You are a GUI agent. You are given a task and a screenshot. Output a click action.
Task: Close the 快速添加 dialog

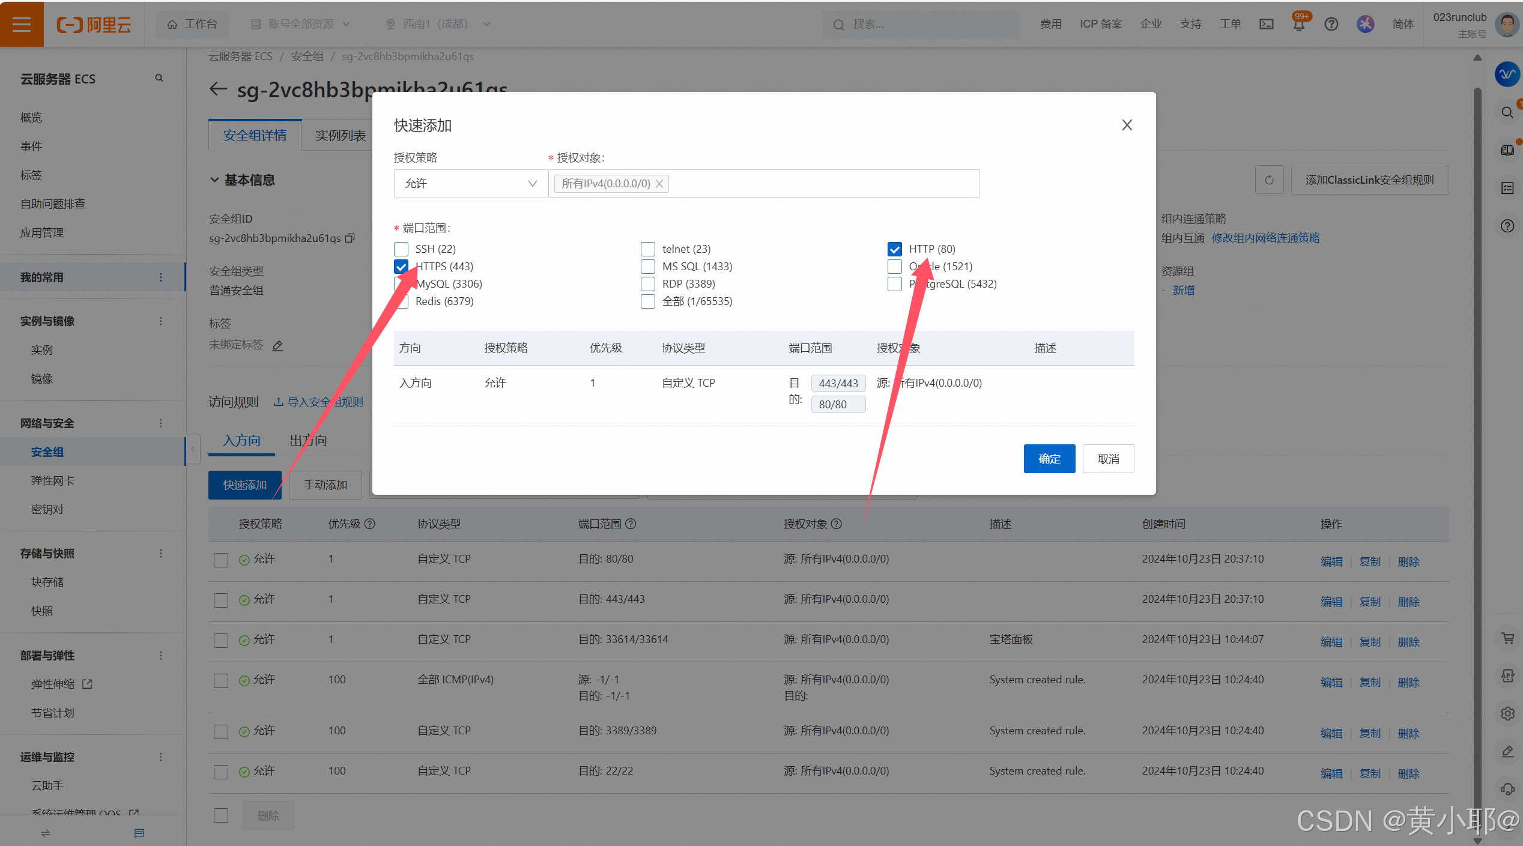point(1127,125)
